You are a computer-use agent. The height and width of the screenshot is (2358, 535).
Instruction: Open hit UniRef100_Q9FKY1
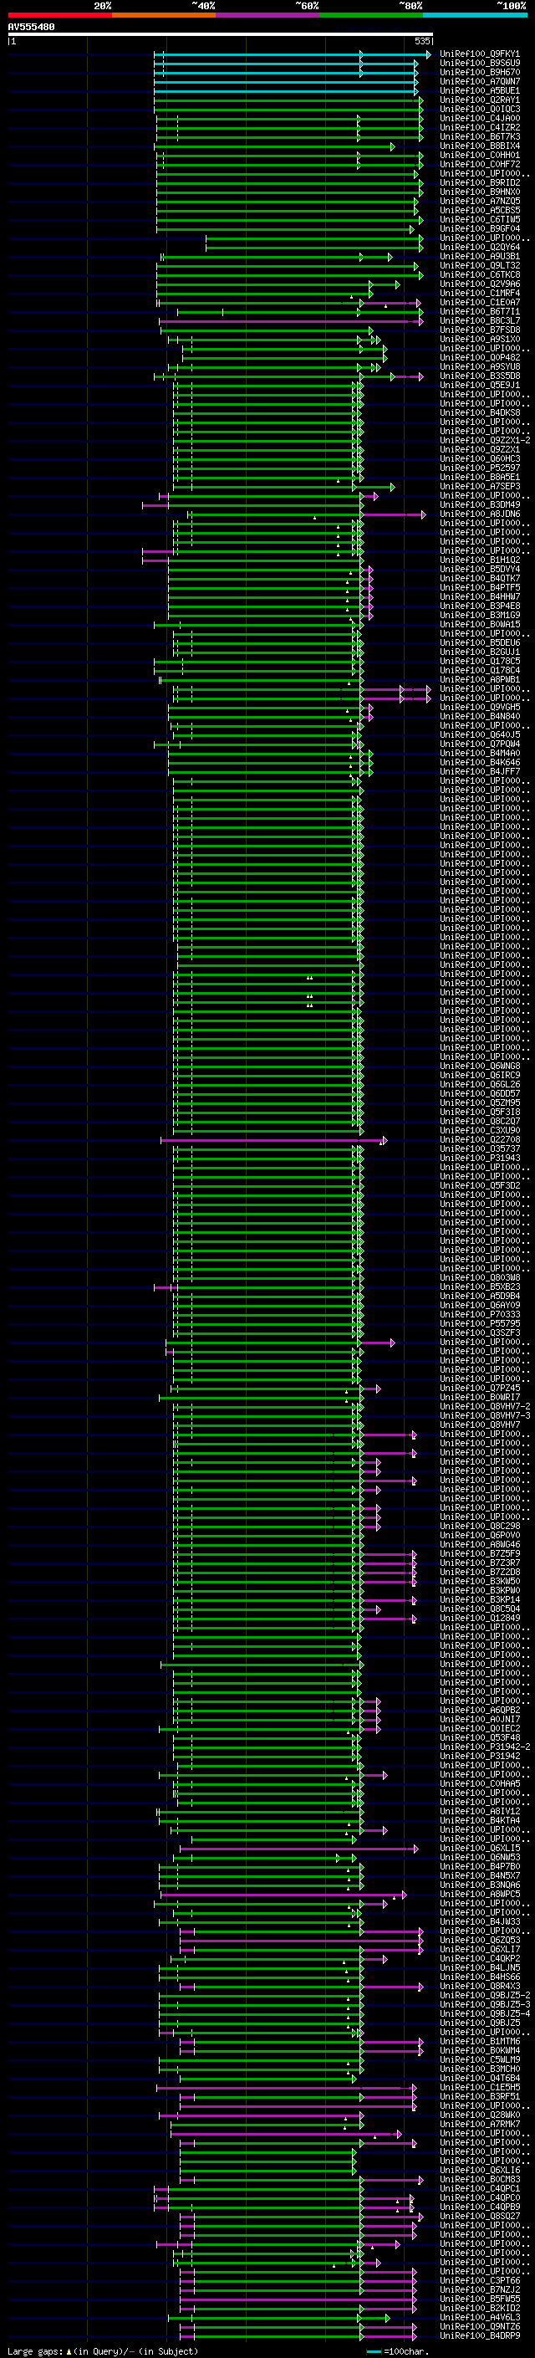pyautogui.click(x=479, y=54)
